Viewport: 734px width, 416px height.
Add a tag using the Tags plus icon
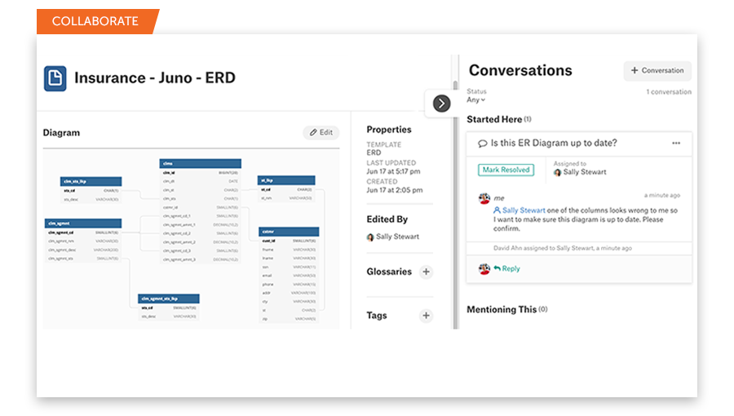click(426, 316)
